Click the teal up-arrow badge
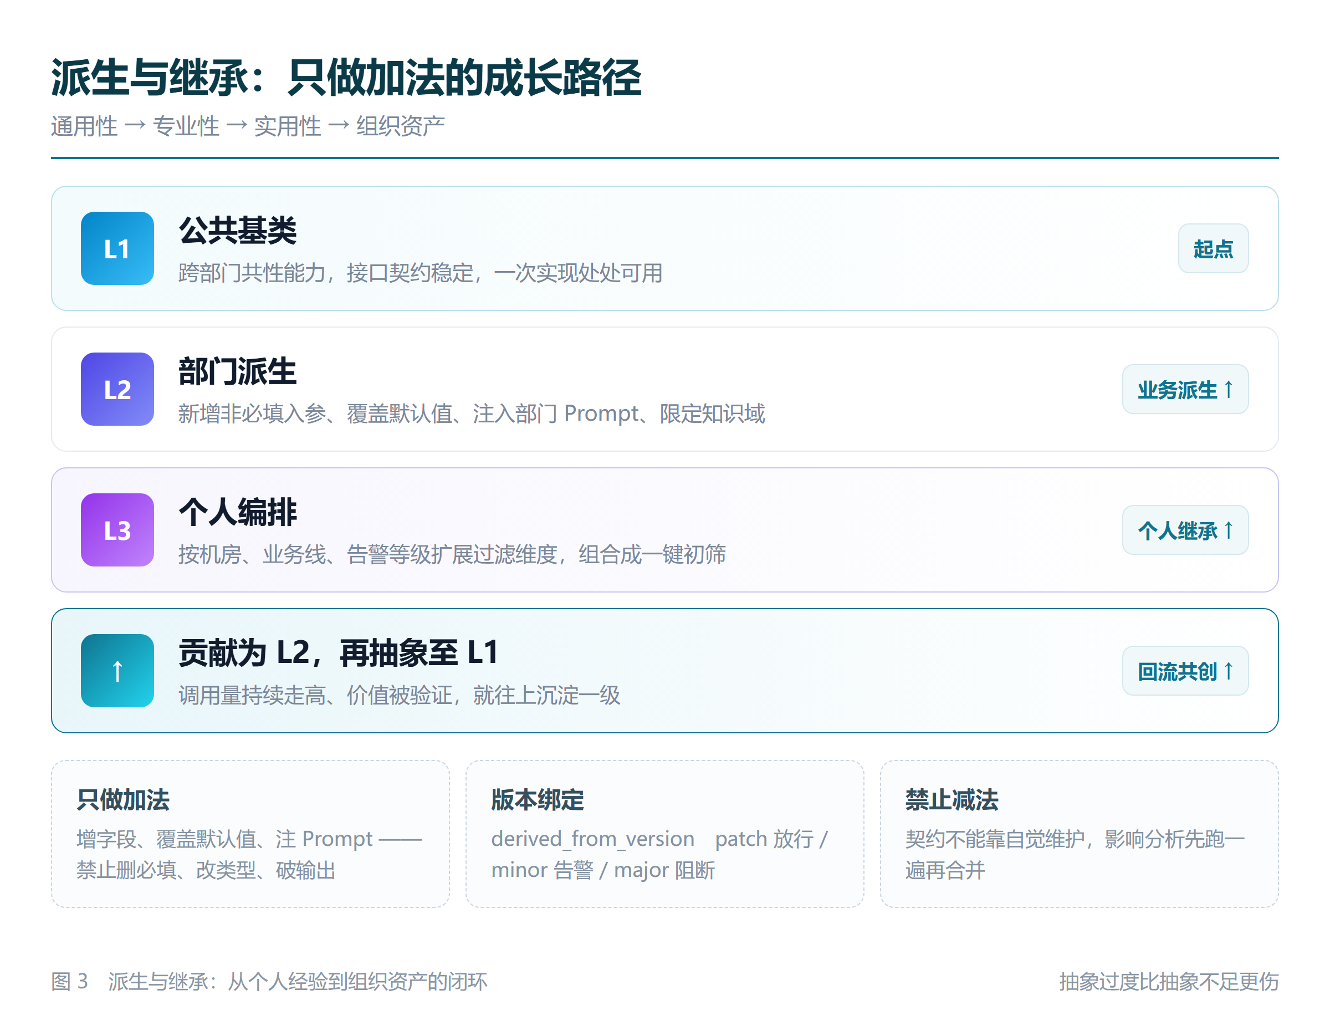 pyautogui.click(x=117, y=671)
